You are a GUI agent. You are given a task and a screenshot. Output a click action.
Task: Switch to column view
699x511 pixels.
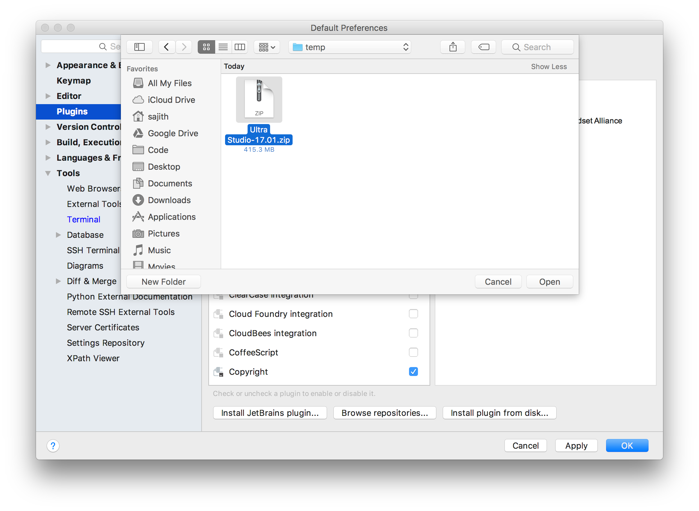tap(240, 47)
